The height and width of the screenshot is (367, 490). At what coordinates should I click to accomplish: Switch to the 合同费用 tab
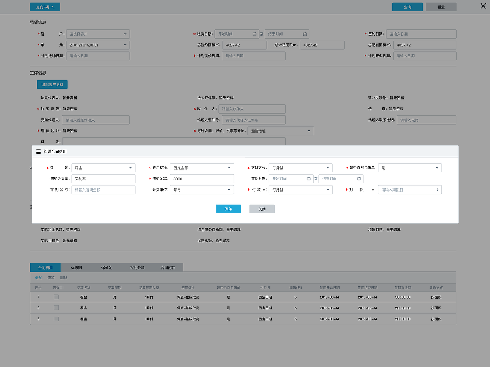point(46,268)
